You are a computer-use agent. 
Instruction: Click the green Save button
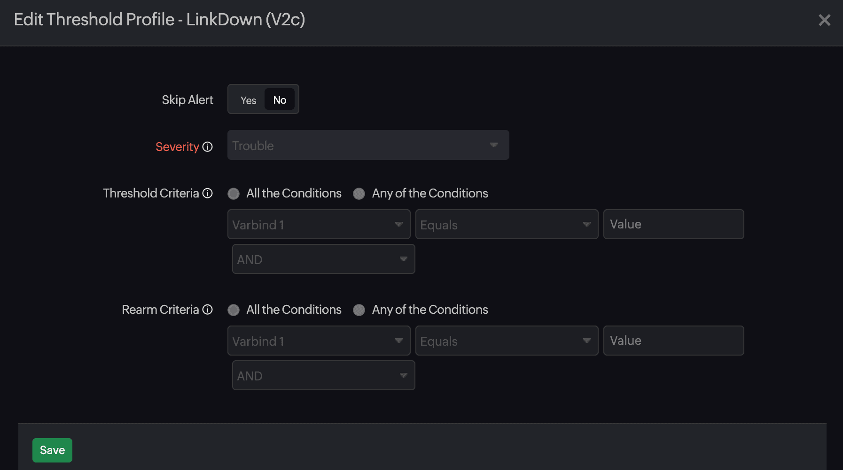click(x=52, y=450)
